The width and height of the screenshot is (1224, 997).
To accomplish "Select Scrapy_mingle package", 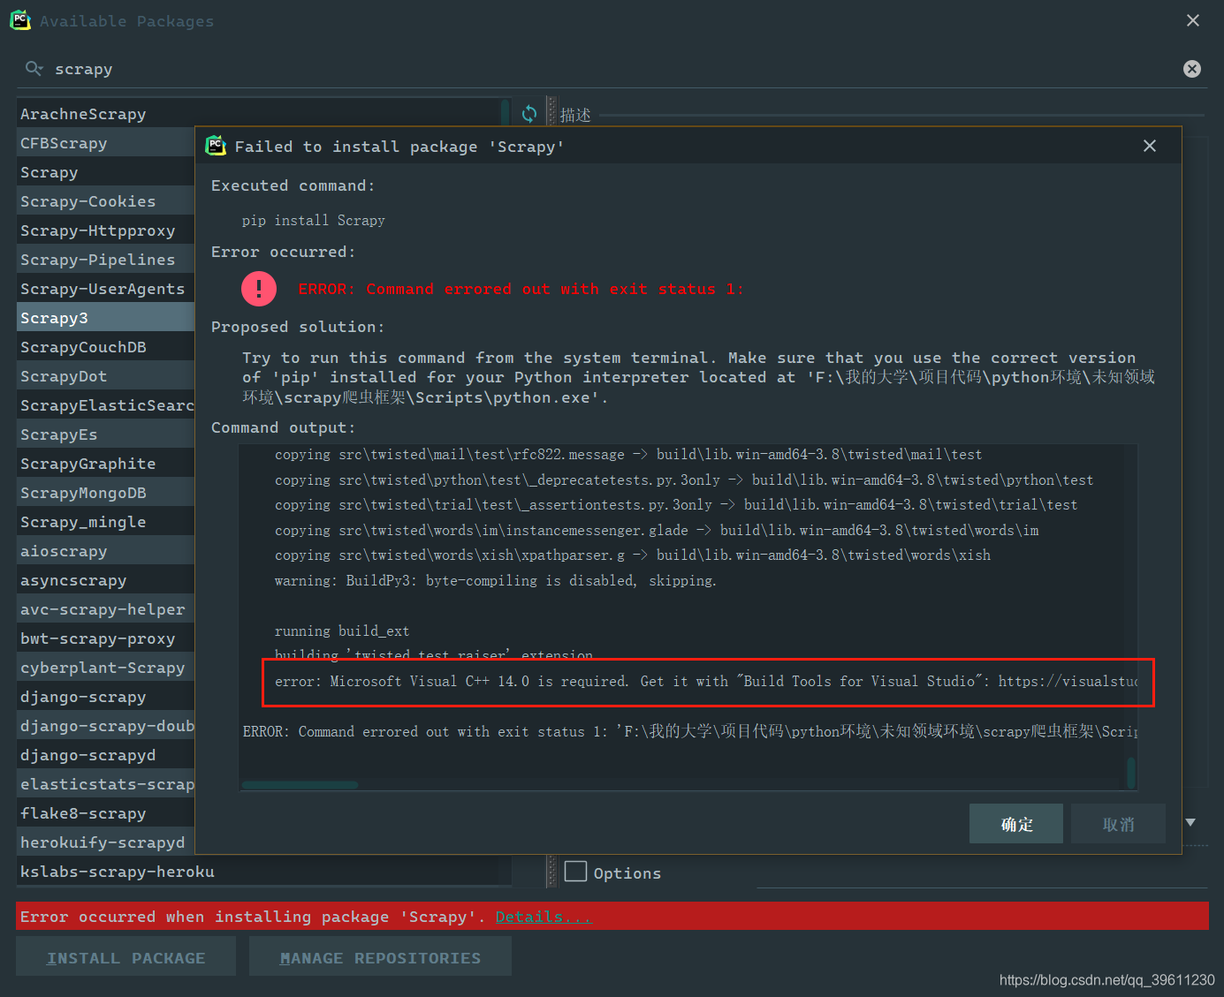I will (x=106, y=521).
